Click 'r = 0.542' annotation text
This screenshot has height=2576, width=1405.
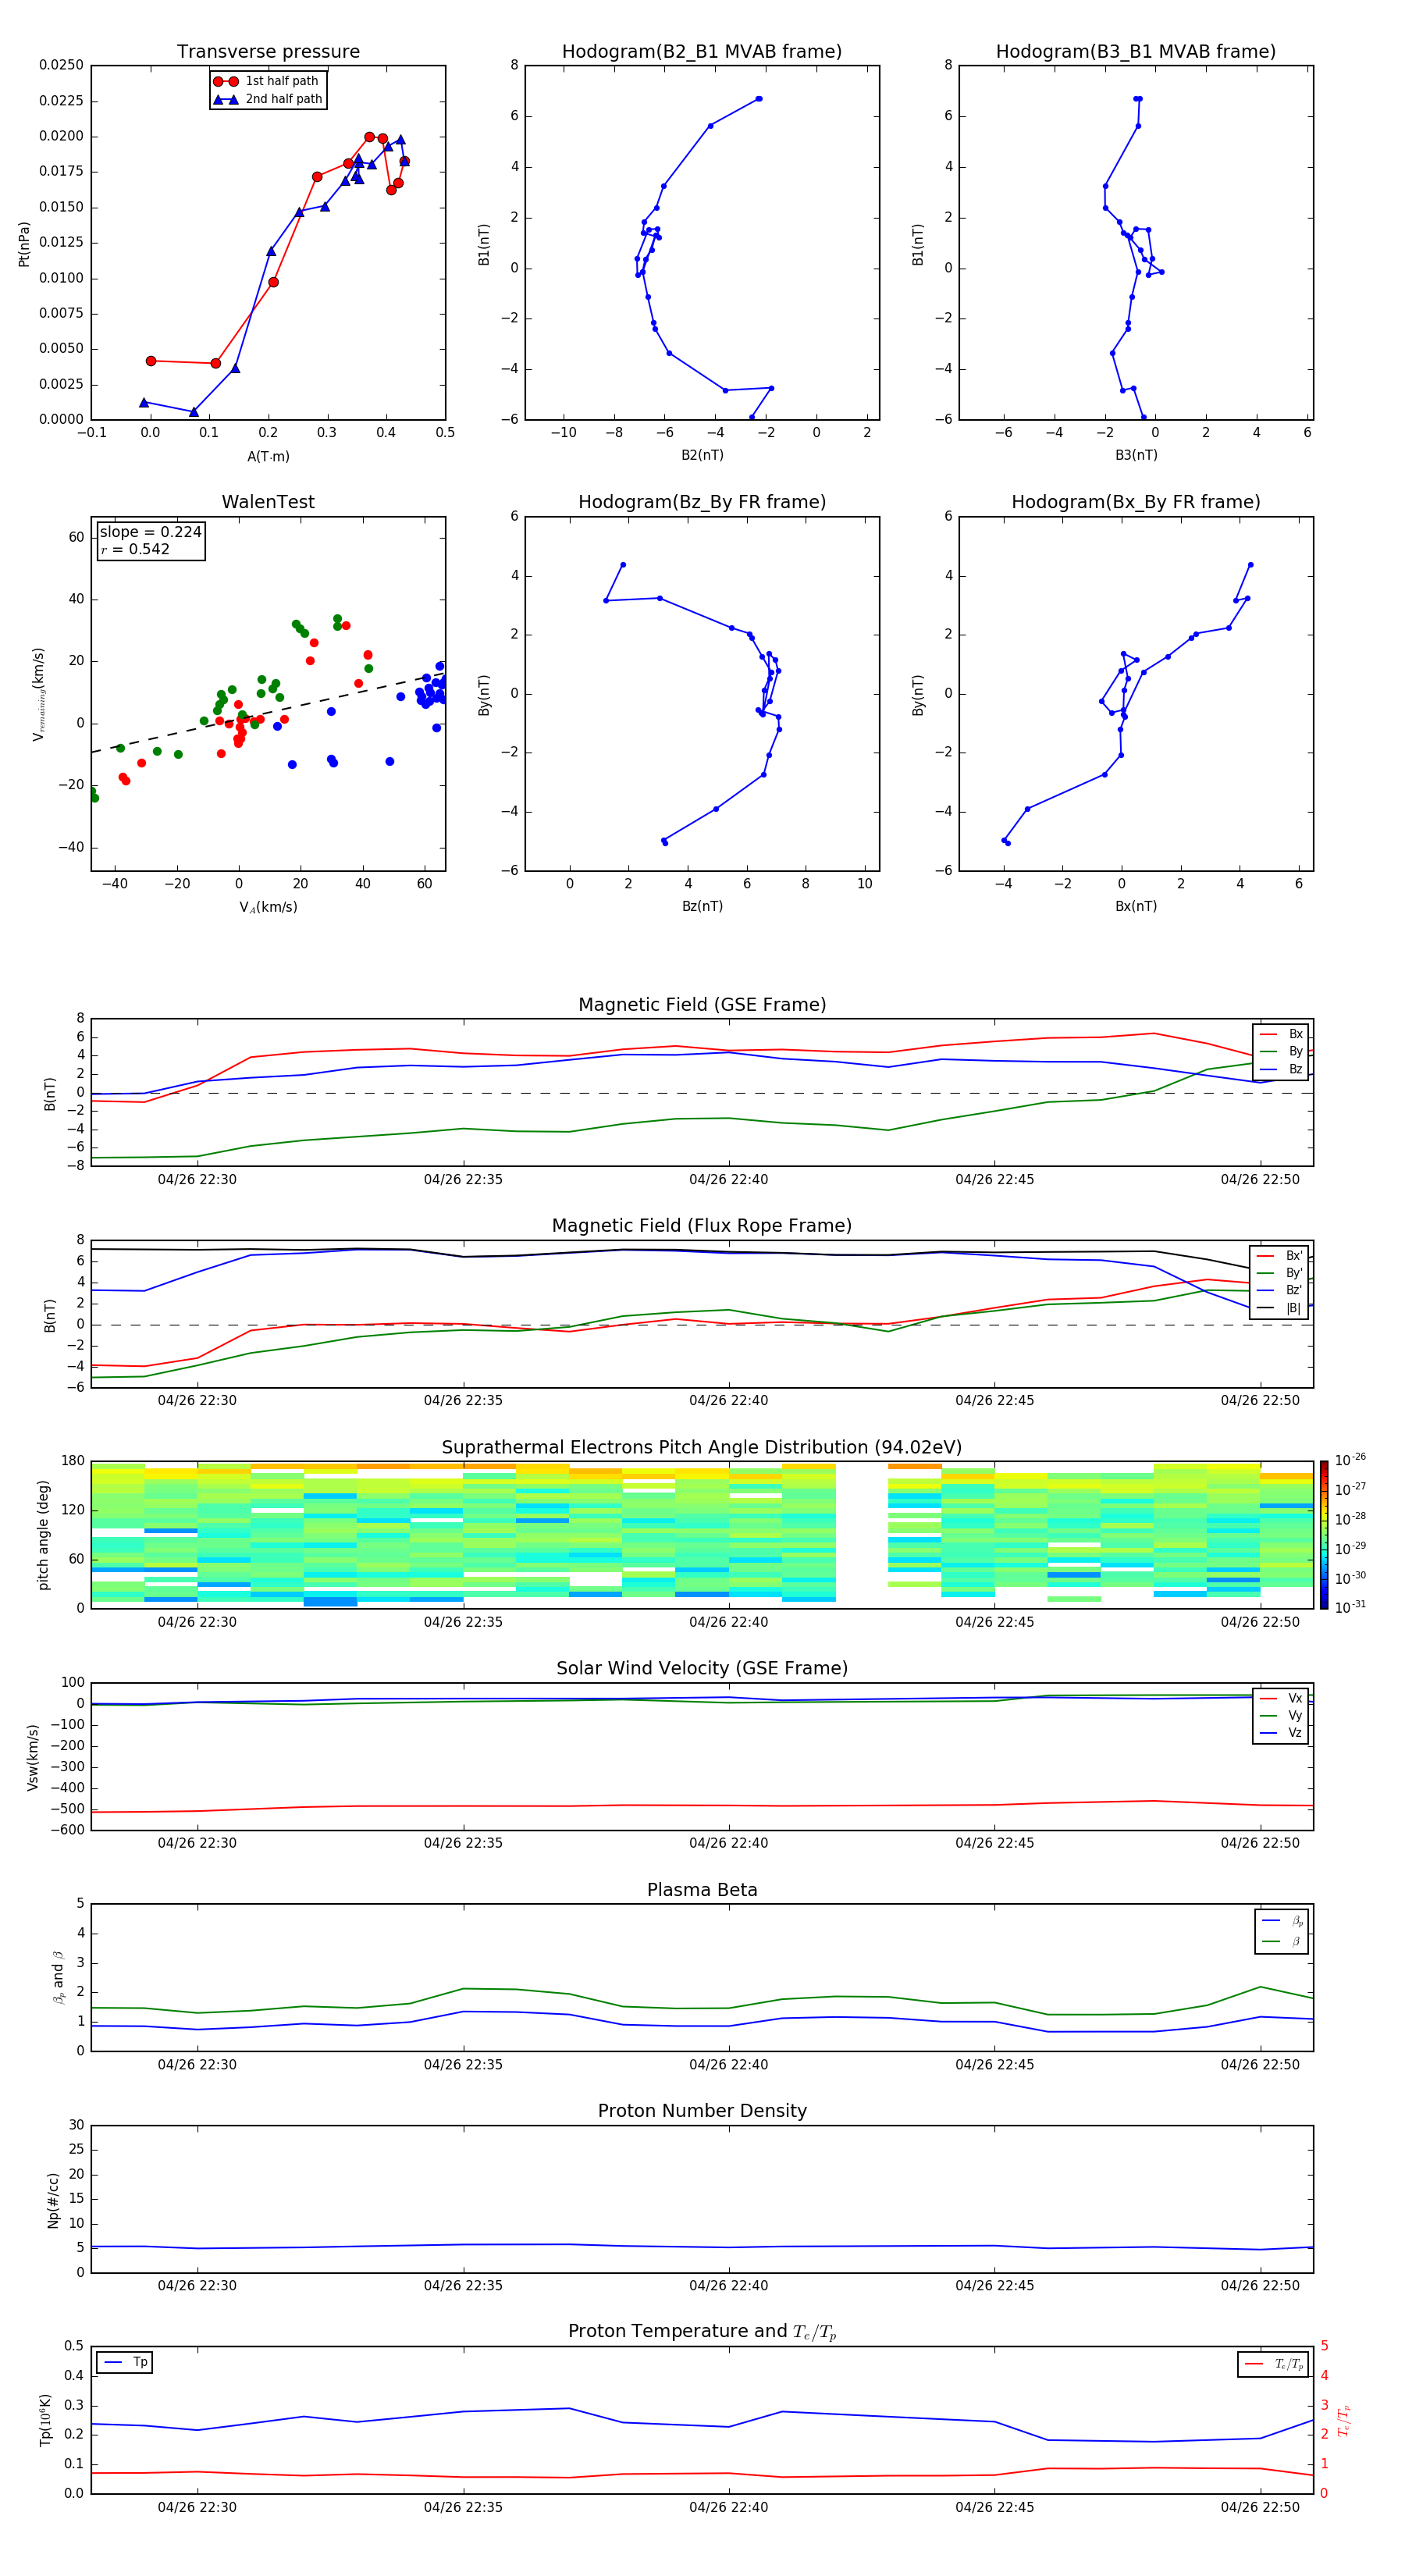click(x=135, y=549)
